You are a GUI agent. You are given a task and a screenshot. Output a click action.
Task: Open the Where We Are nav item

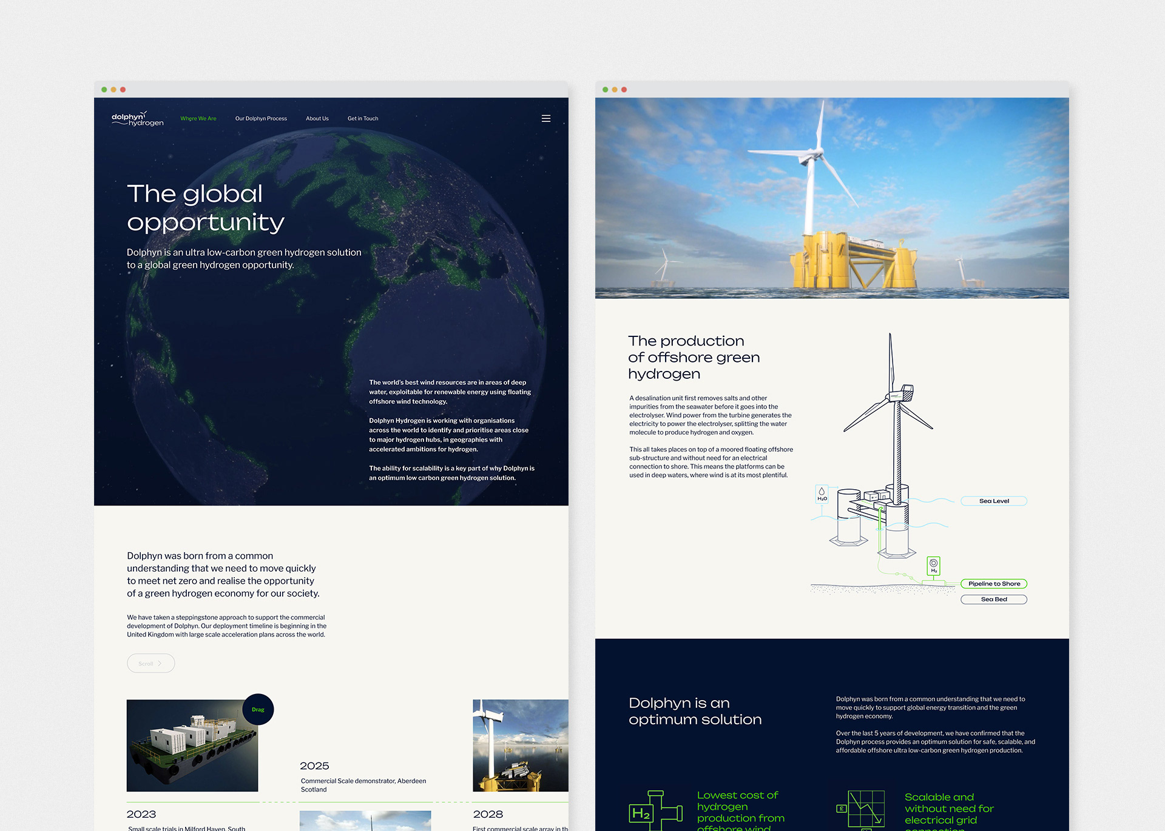198,119
